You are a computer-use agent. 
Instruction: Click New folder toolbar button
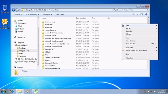pyautogui.click(x=60, y=14)
